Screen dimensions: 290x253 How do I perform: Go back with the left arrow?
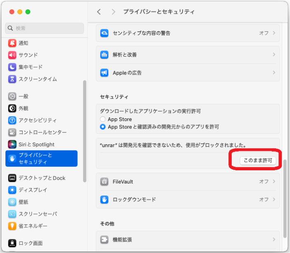(x=99, y=12)
